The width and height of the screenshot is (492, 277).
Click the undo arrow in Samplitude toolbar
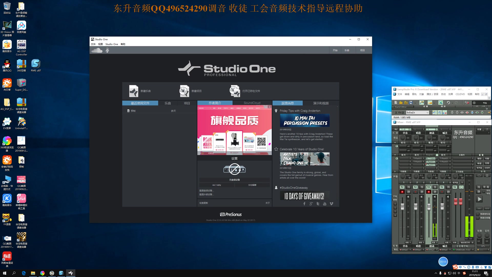pyautogui.click(x=448, y=103)
